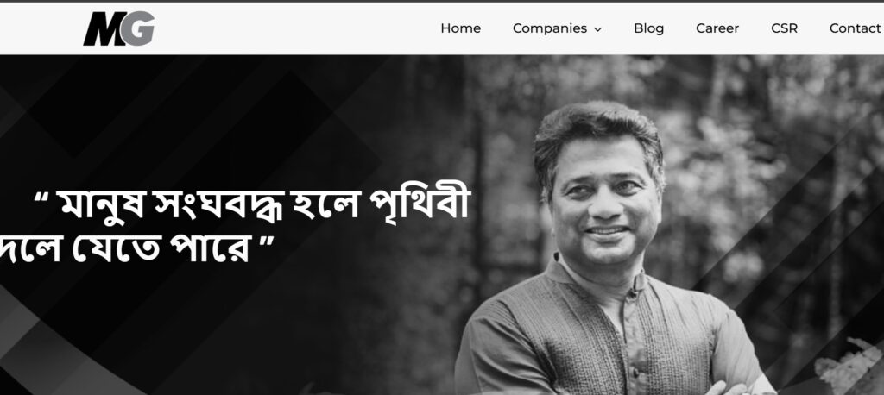884x395 pixels.
Task: Open the Companies menu item
Action: [550, 28]
